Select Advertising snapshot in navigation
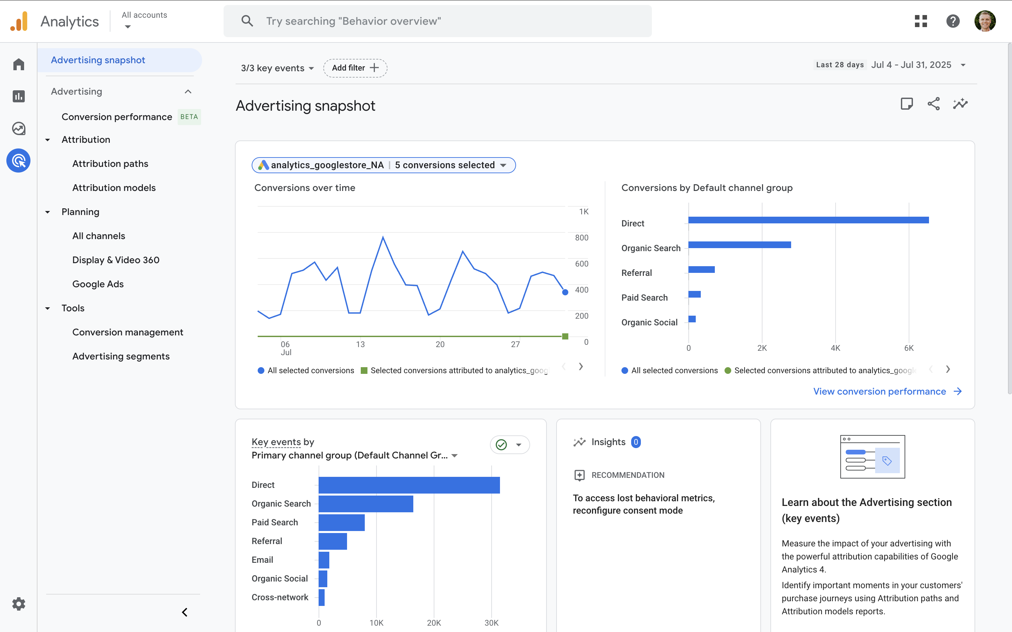Viewport: 1012px width, 632px height. pos(119,60)
